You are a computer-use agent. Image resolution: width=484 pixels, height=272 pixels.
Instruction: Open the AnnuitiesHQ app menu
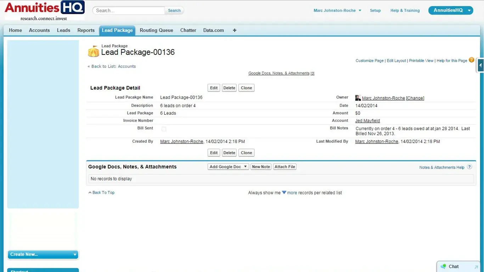450,10
